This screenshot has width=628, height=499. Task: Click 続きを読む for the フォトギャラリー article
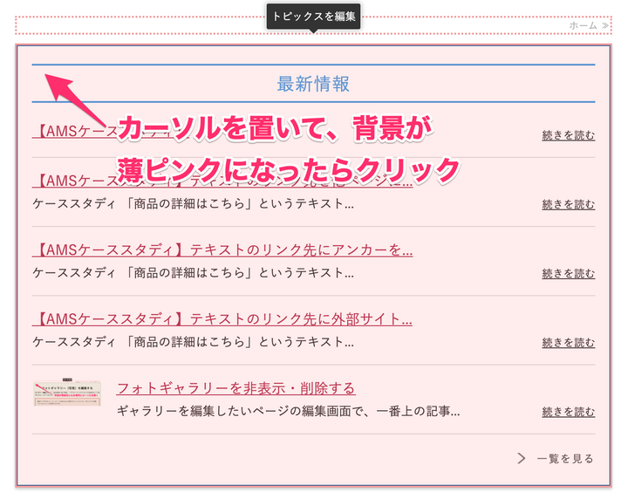(569, 411)
